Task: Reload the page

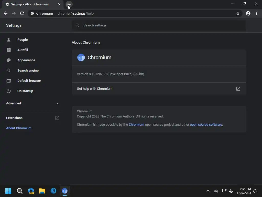Action: click(22, 13)
